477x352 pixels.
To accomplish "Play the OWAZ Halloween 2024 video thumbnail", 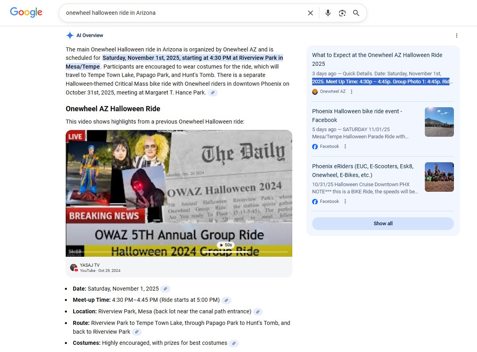I will (179, 193).
